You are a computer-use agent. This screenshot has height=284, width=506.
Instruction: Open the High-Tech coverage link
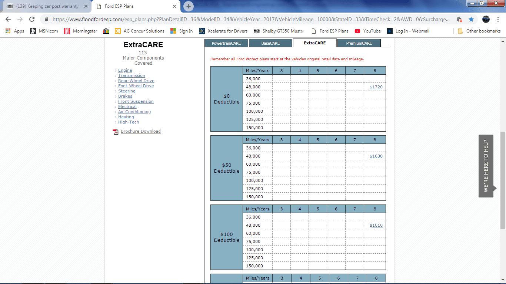coord(129,122)
